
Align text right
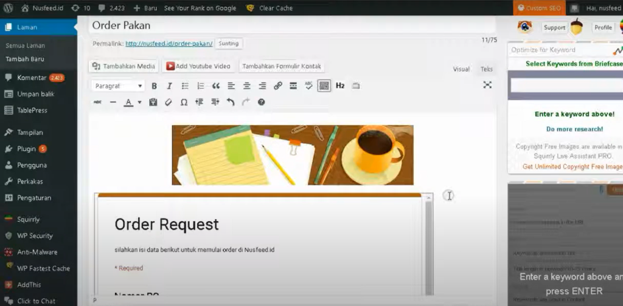tap(262, 86)
